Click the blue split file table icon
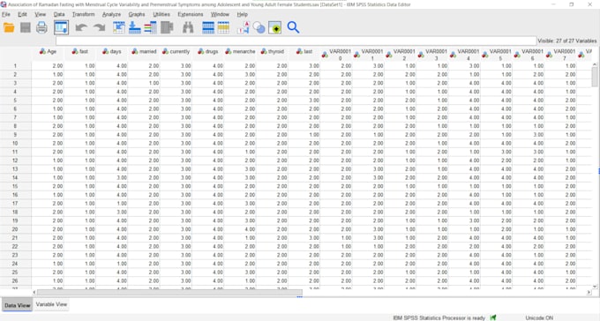Screen dimensions: 600x321 (208, 27)
